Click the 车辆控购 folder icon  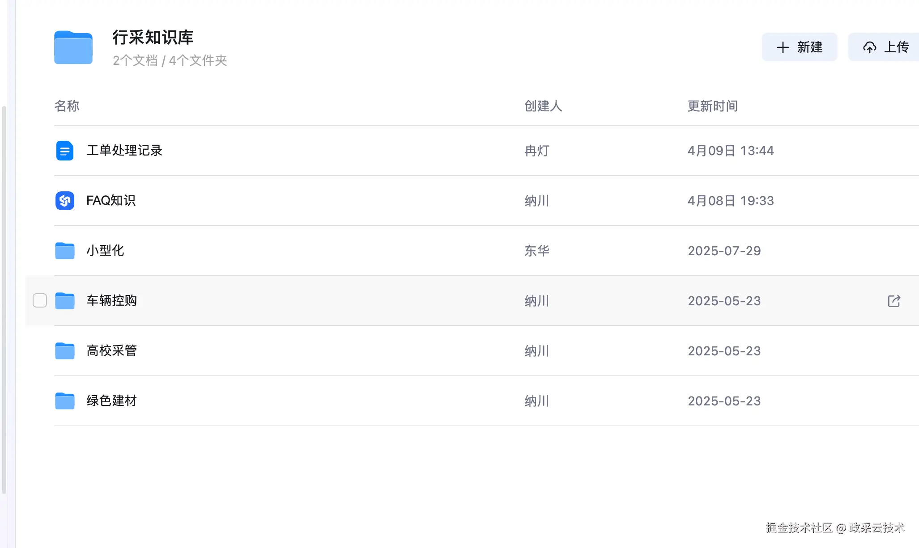(65, 301)
